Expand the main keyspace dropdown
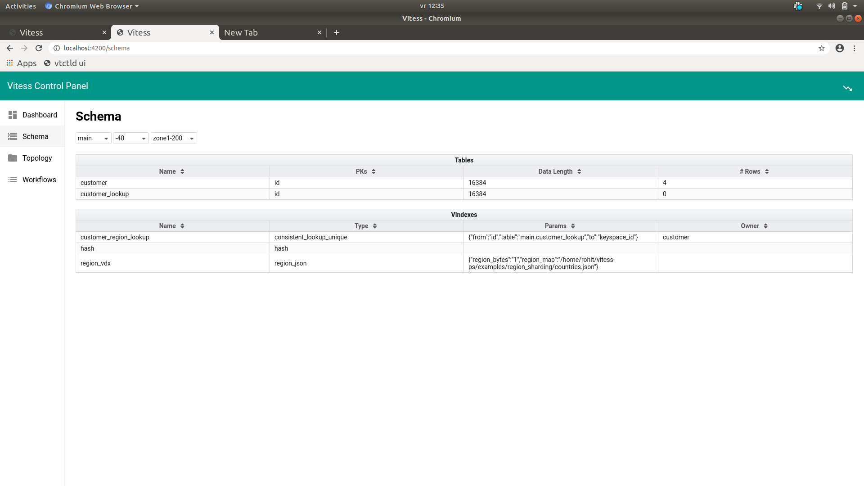The width and height of the screenshot is (864, 486). point(93,138)
